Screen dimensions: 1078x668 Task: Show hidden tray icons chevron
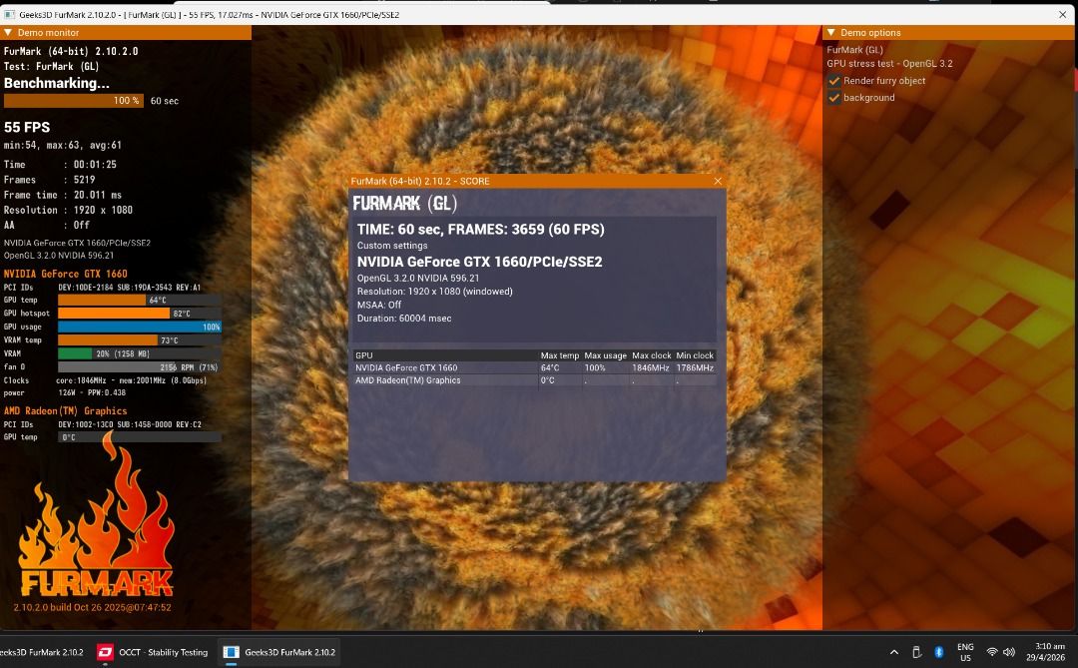point(893,652)
